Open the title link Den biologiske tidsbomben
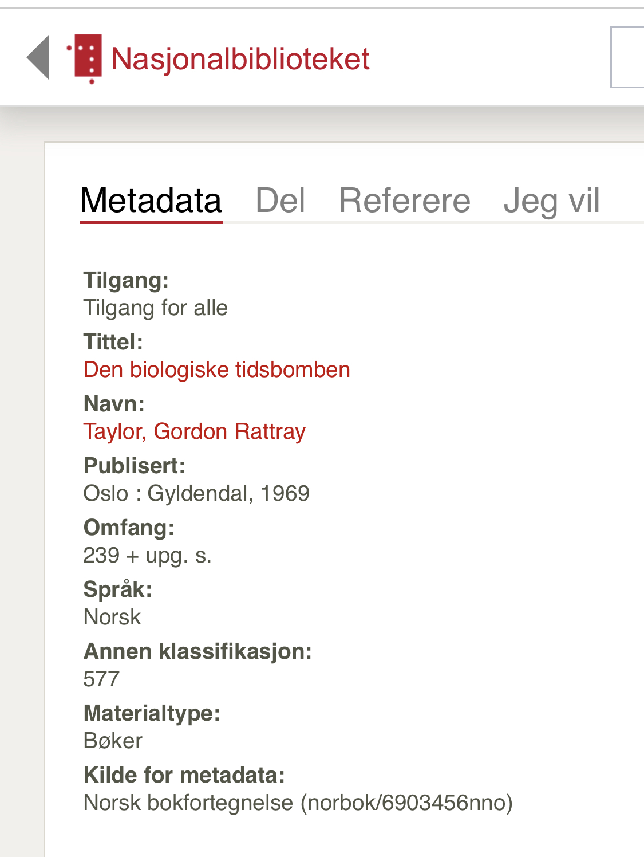The height and width of the screenshot is (857, 644). point(217,370)
